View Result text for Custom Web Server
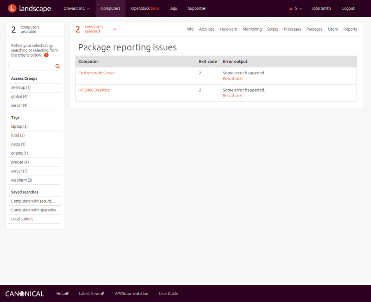Screen dimensions: 371x302 tap(233, 79)
